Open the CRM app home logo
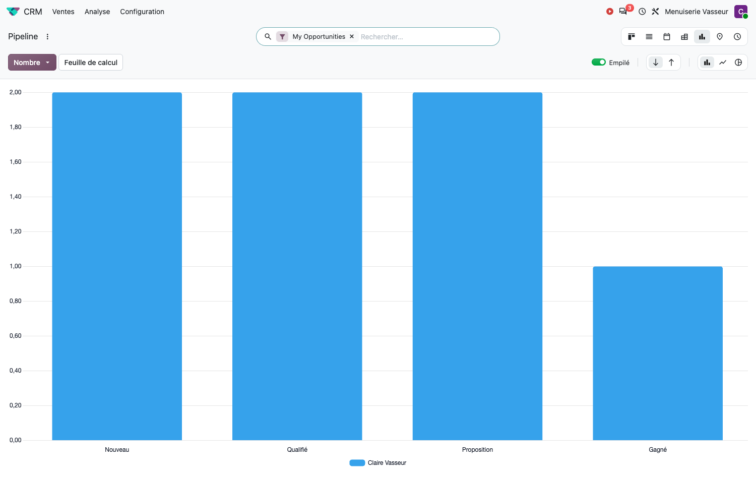Screen dimensions: 756x479 coord(13,12)
